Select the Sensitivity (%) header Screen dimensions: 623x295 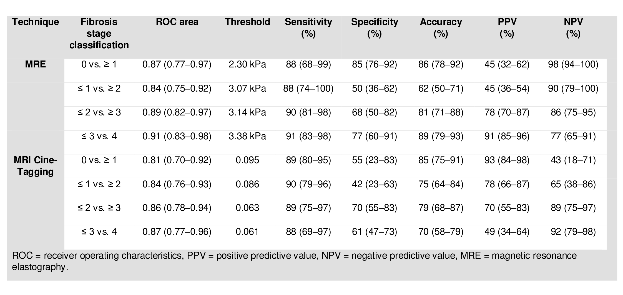[x=308, y=28]
